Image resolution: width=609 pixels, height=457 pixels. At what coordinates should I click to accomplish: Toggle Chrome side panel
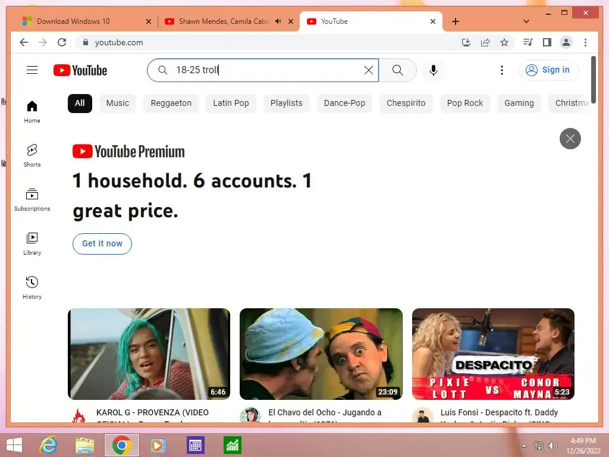click(547, 42)
